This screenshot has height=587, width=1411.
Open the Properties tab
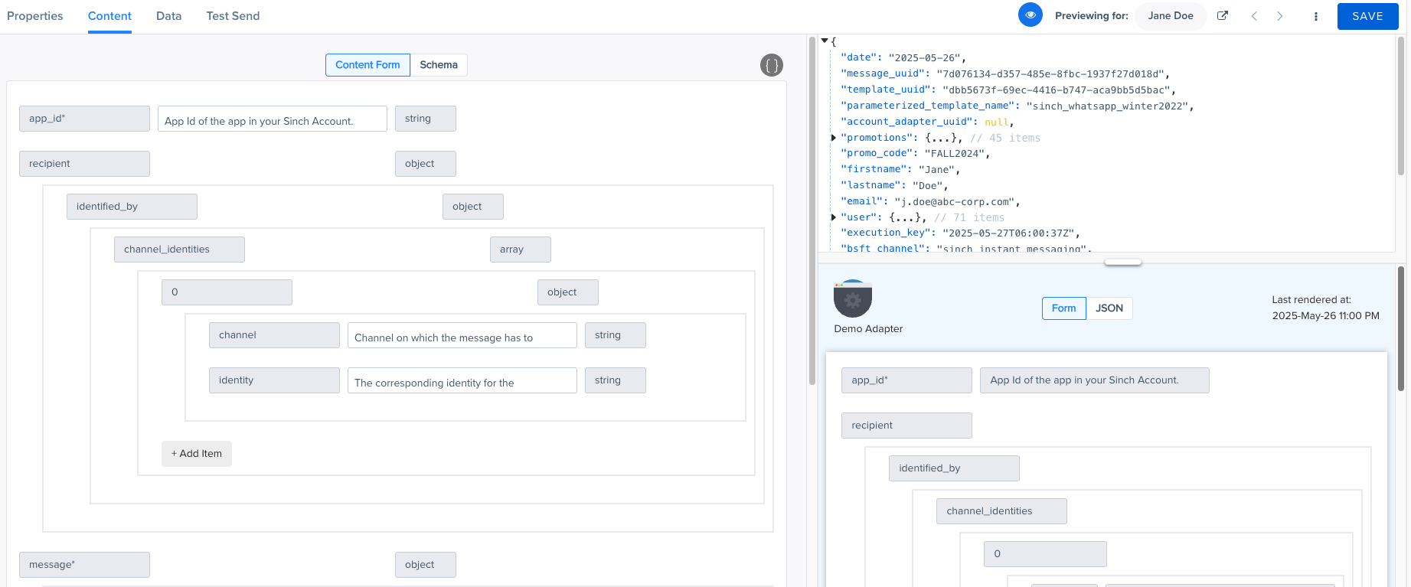(x=35, y=16)
